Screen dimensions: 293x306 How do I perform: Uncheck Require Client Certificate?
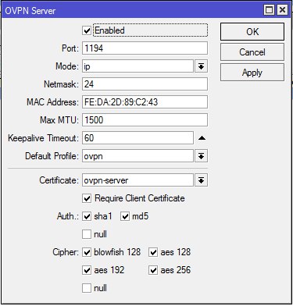click(87, 198)
